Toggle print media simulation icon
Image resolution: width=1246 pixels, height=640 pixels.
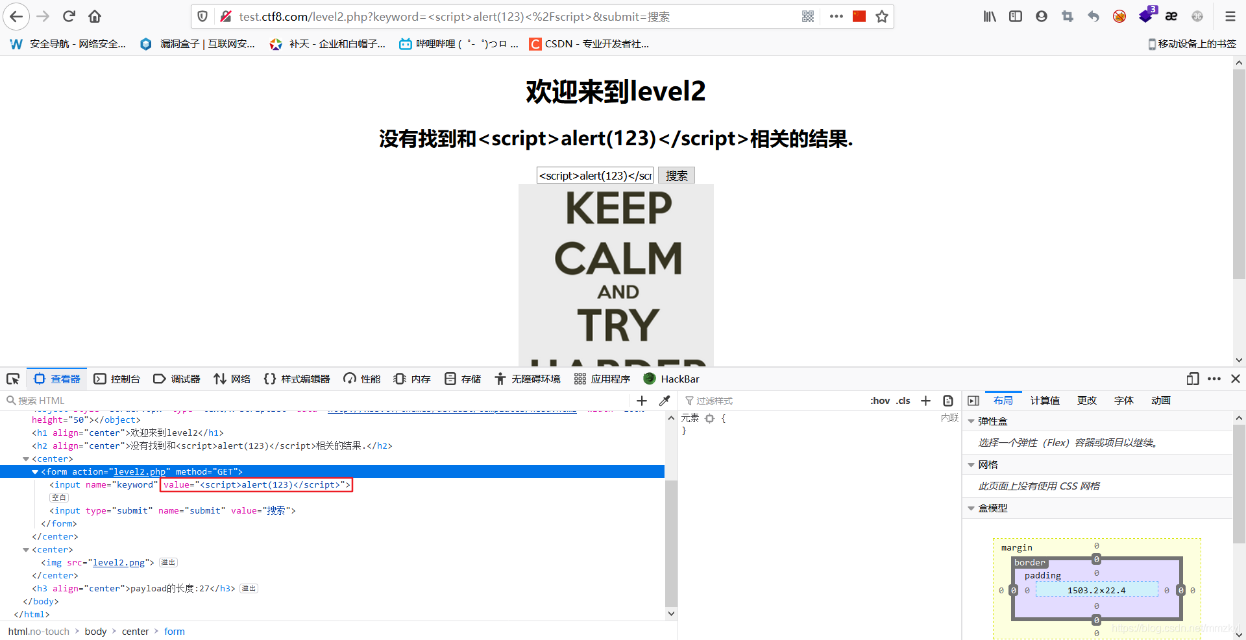pos(948,401)
